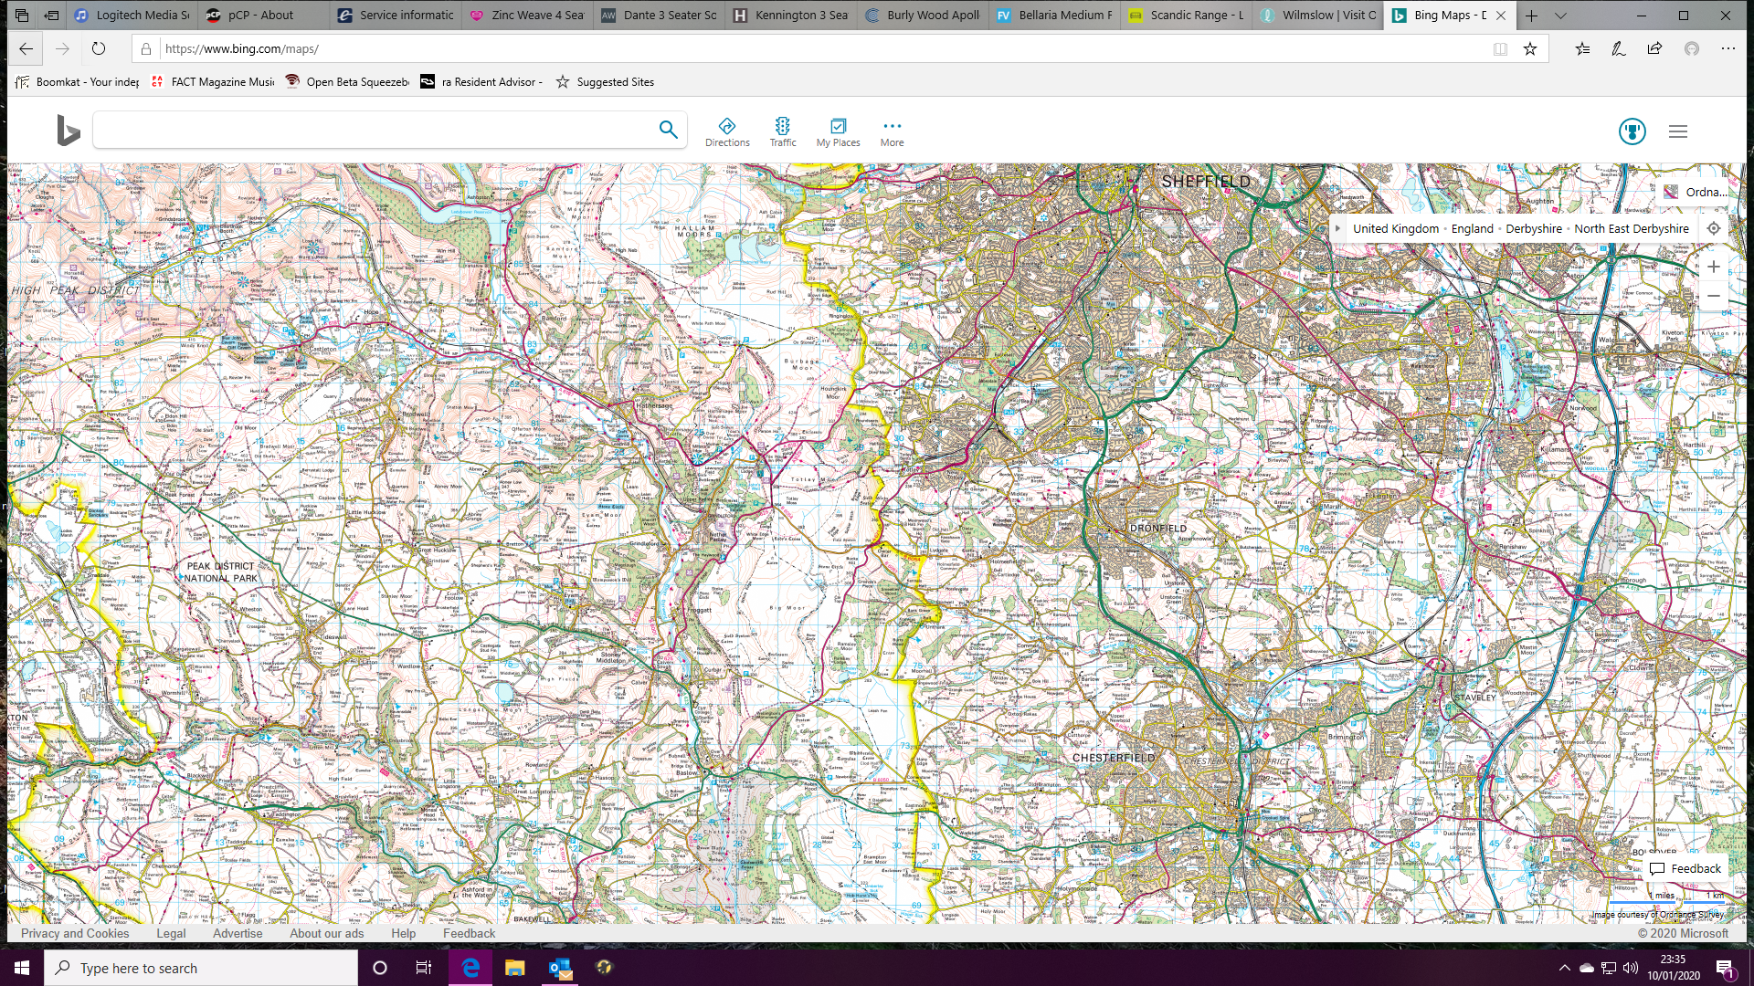Go back in browser
The height and width of the screenshot is (986, 1754).
pos(26,49)
